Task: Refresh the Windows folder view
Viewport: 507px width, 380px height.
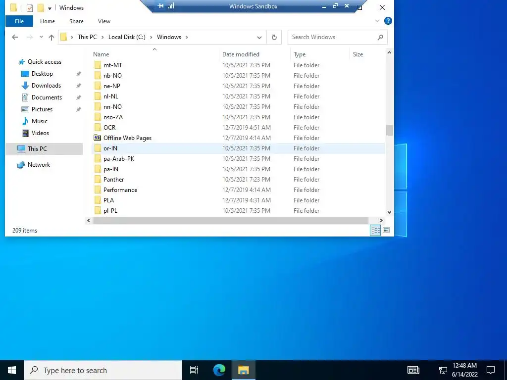Action: 274,37
